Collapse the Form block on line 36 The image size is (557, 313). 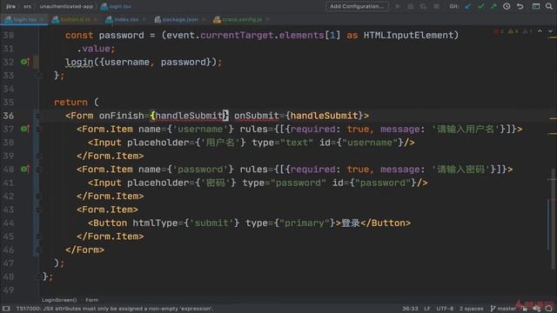(x=38, y=116)
